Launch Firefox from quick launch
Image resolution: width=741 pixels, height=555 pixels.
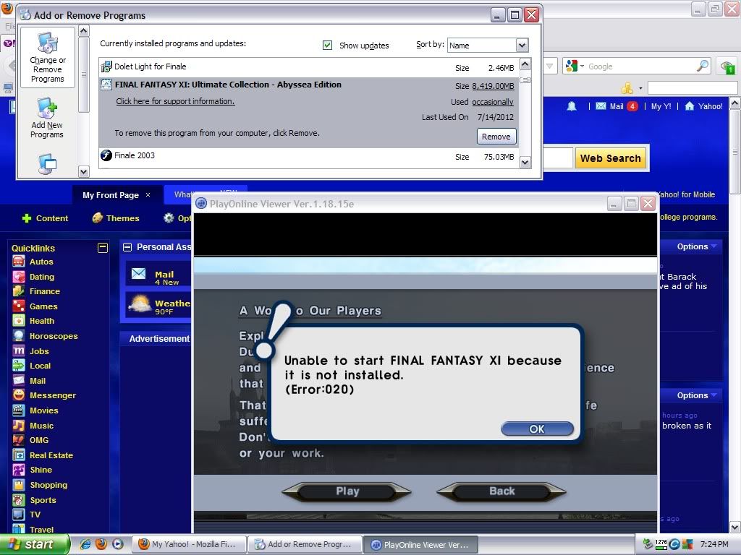(101, 544)
